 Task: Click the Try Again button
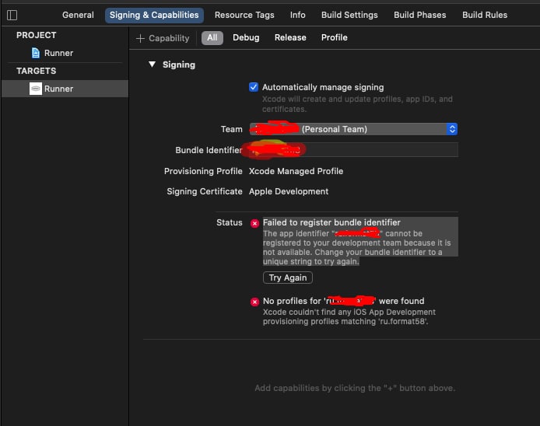288,278
